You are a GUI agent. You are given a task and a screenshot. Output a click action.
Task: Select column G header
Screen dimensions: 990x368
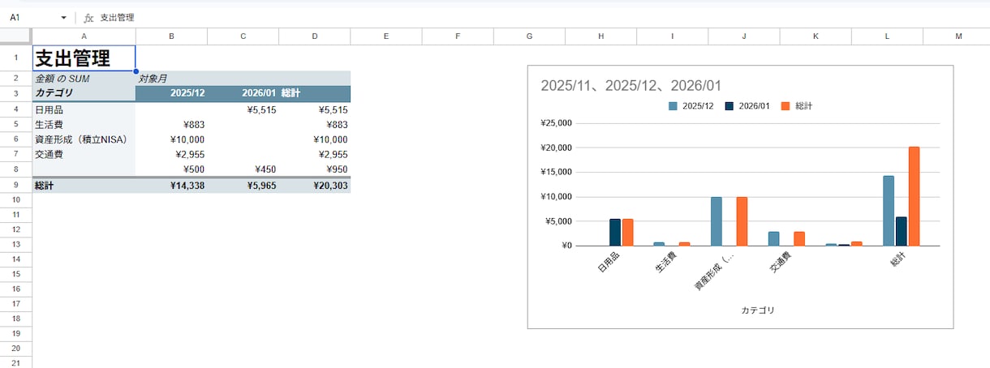[529, 36]
